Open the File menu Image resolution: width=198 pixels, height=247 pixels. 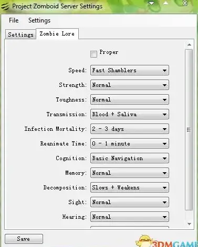click(14, 20)
